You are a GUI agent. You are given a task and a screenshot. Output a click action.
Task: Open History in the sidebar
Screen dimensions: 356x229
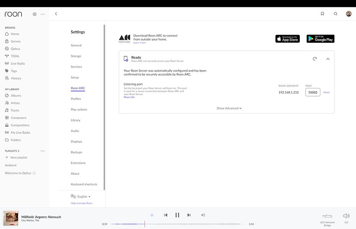(x=13, y=78)
